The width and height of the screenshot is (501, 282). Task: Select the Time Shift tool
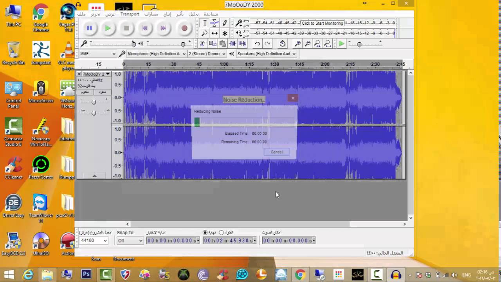(x=214, y=33)
